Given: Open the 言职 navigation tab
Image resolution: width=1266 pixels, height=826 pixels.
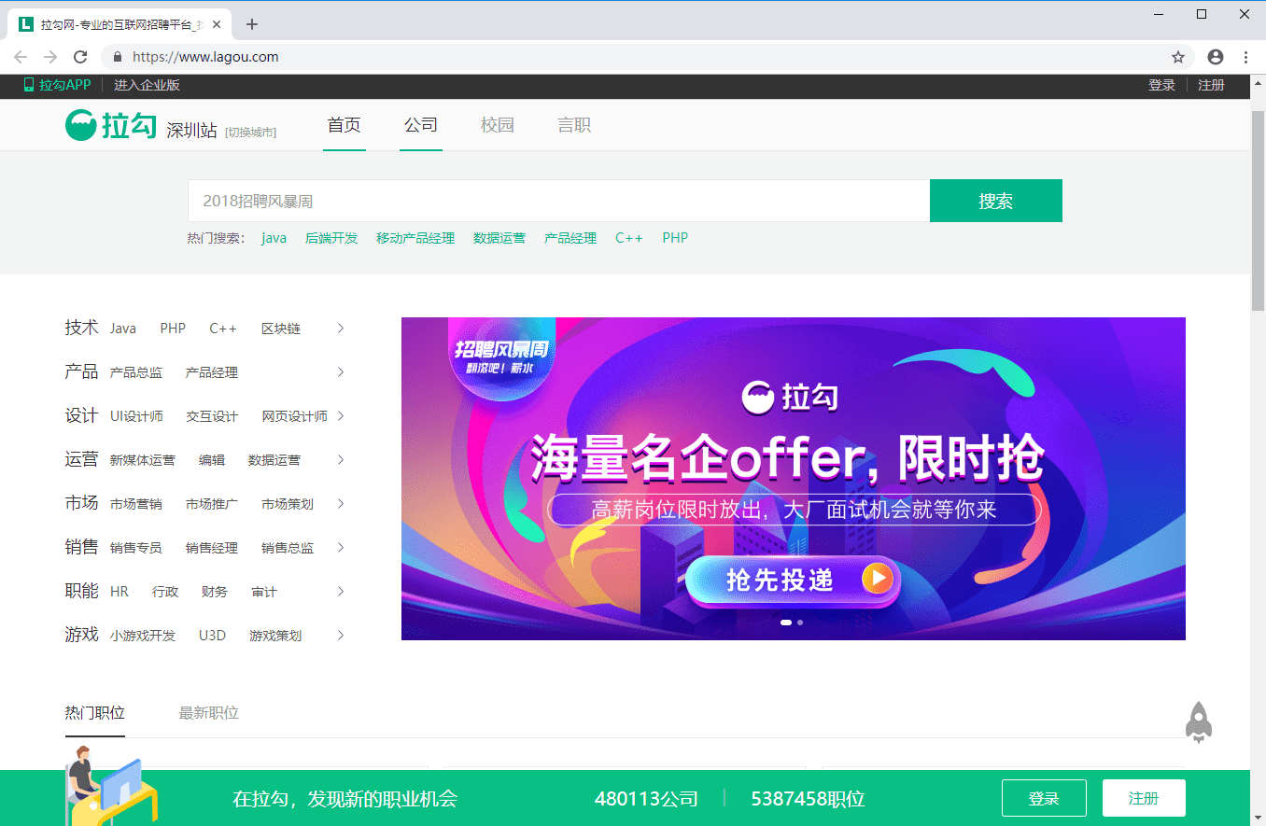Looking at the screenshot, I should tap(574, 125).
